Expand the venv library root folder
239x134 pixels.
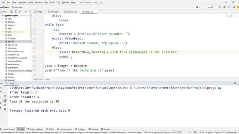pyautogui.click(x=3, y=32)
